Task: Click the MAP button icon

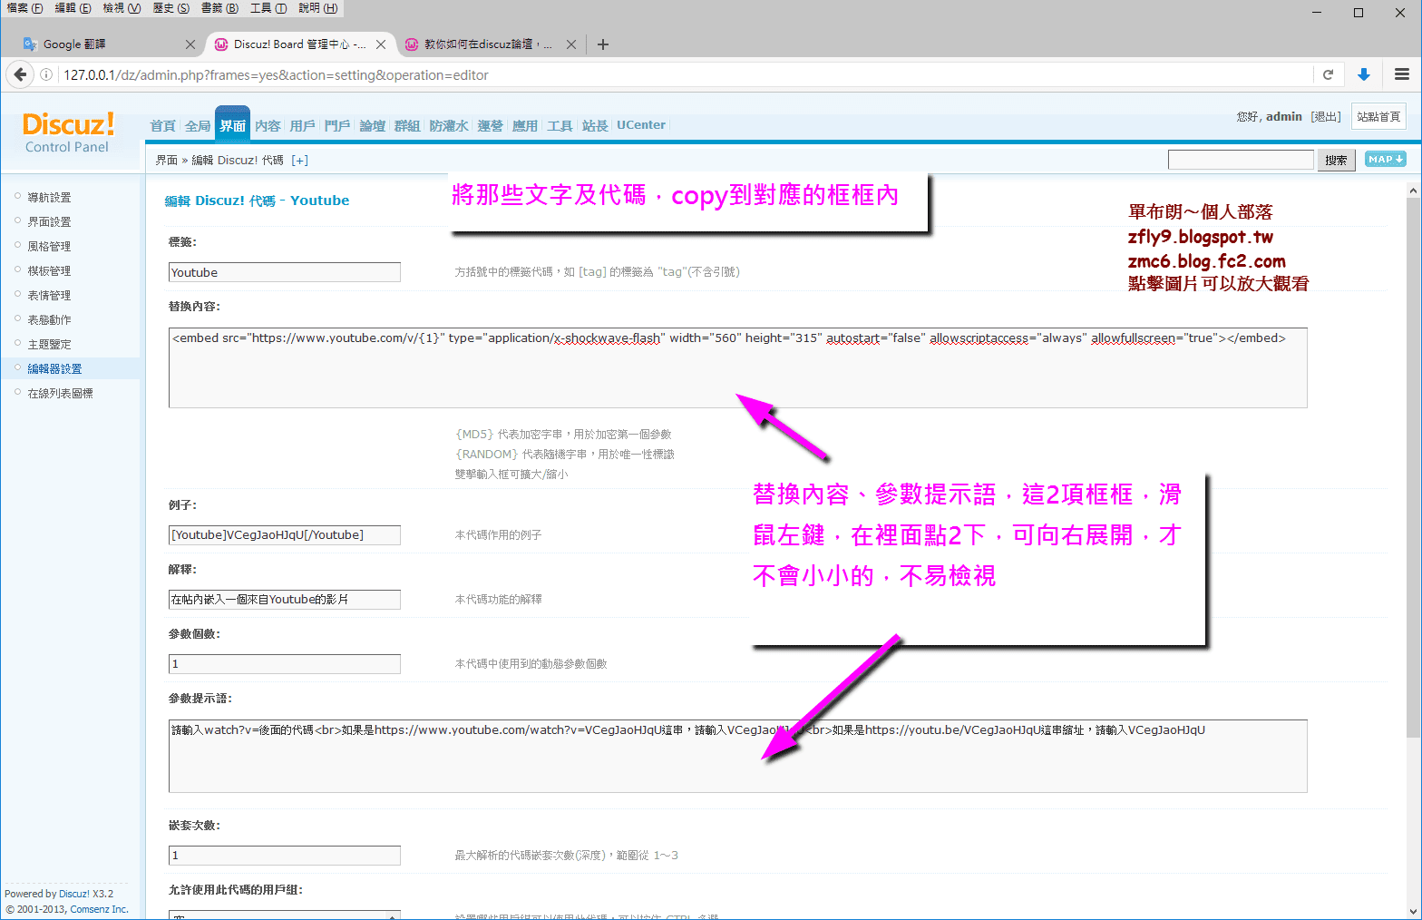Action: [1386, 159]
